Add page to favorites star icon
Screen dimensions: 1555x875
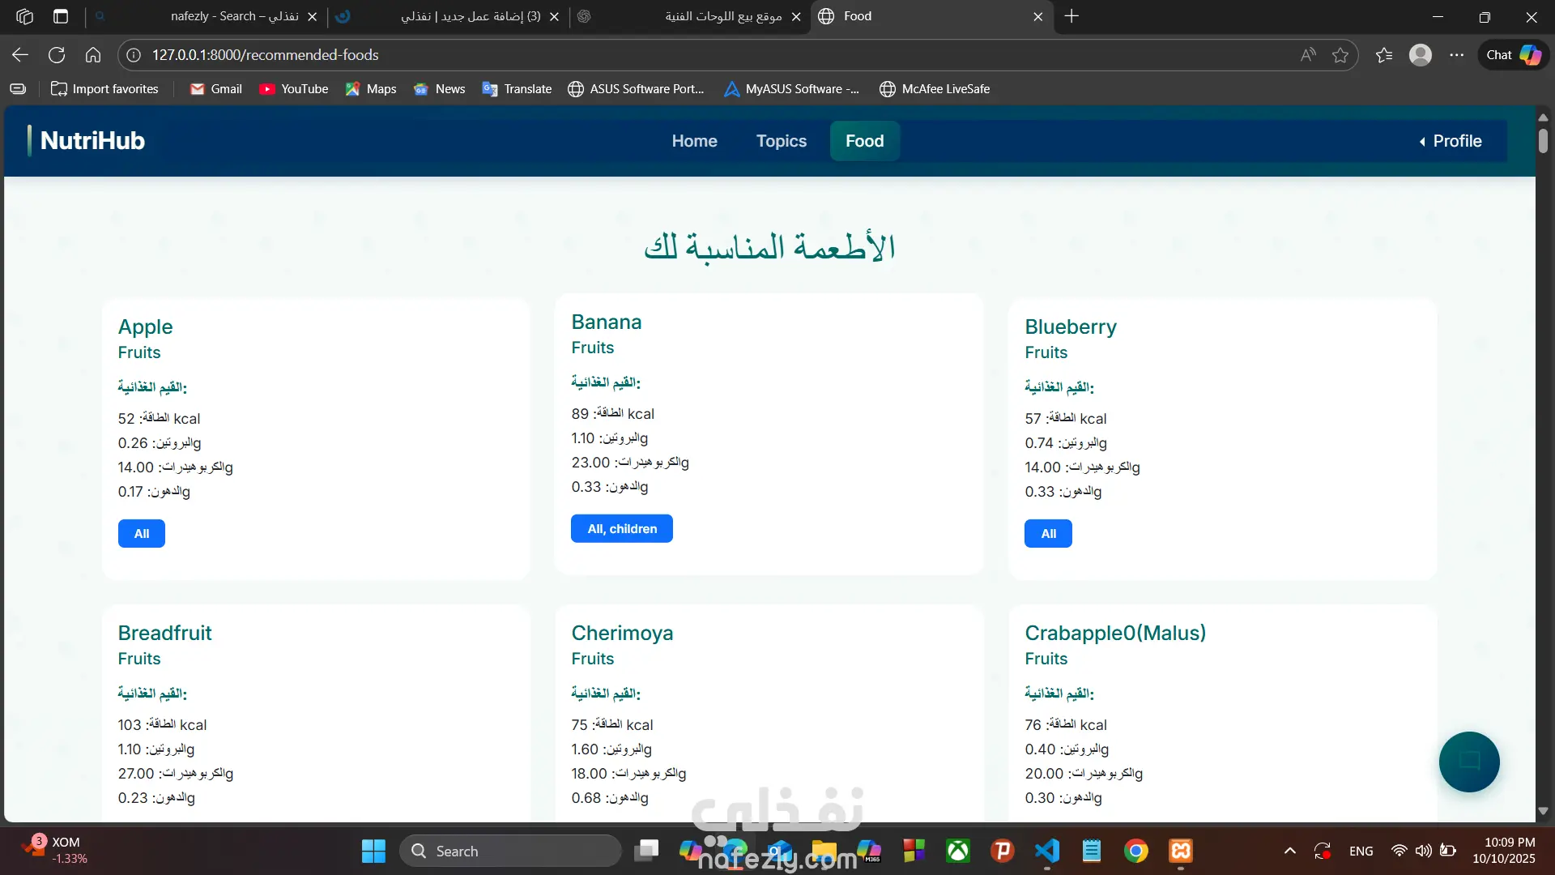[1340, 55]
